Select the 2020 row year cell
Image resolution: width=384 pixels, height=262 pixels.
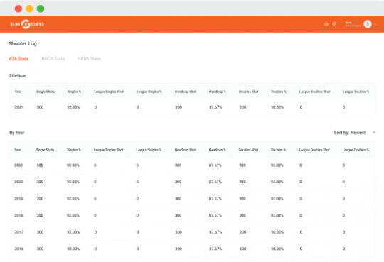(x=18, y=182)
